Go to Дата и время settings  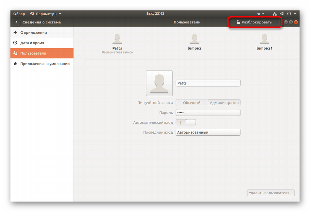point(32,43)
